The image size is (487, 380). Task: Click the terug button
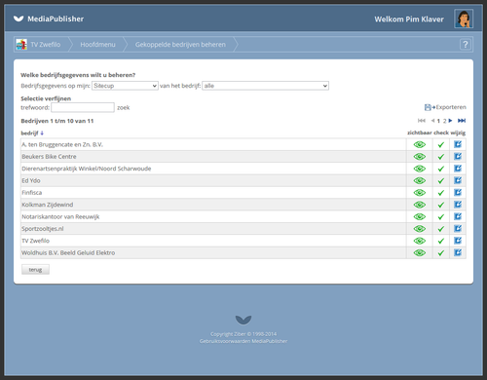[x=35, y=270]
